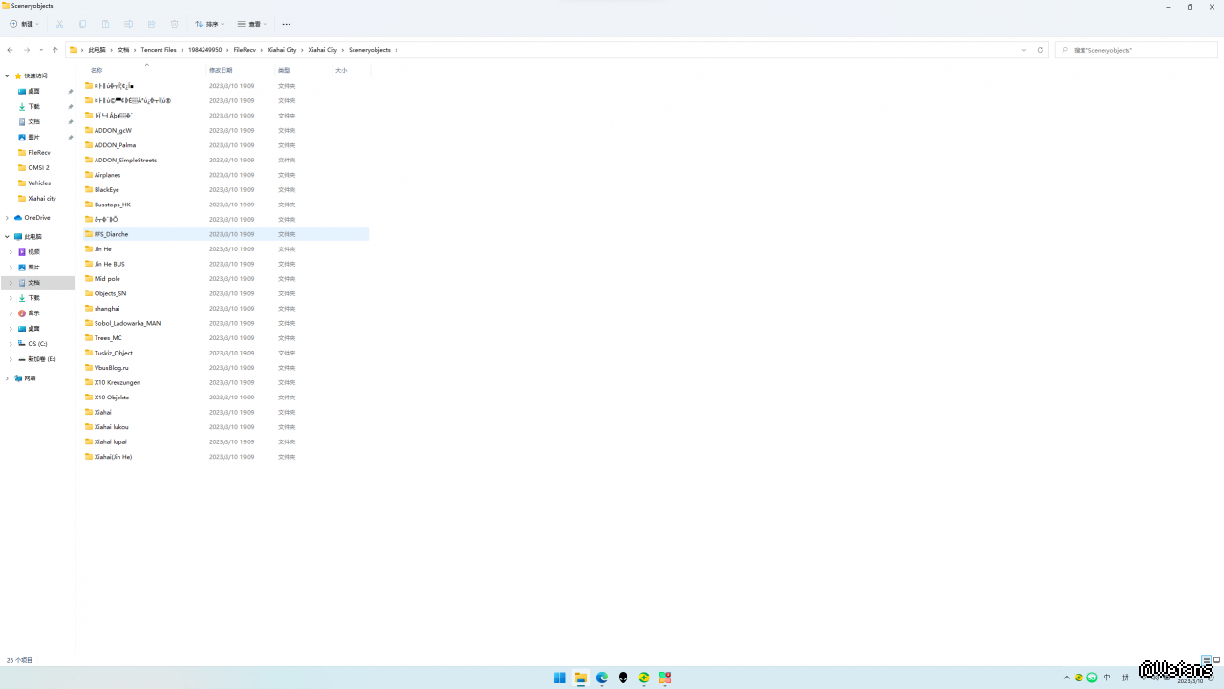
Task: Click FileRecv in the address breadcrumb
Action: click(245, 50)
